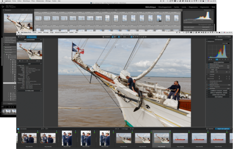Collapse Navigation panel in Lightroom

click(4, 10)
